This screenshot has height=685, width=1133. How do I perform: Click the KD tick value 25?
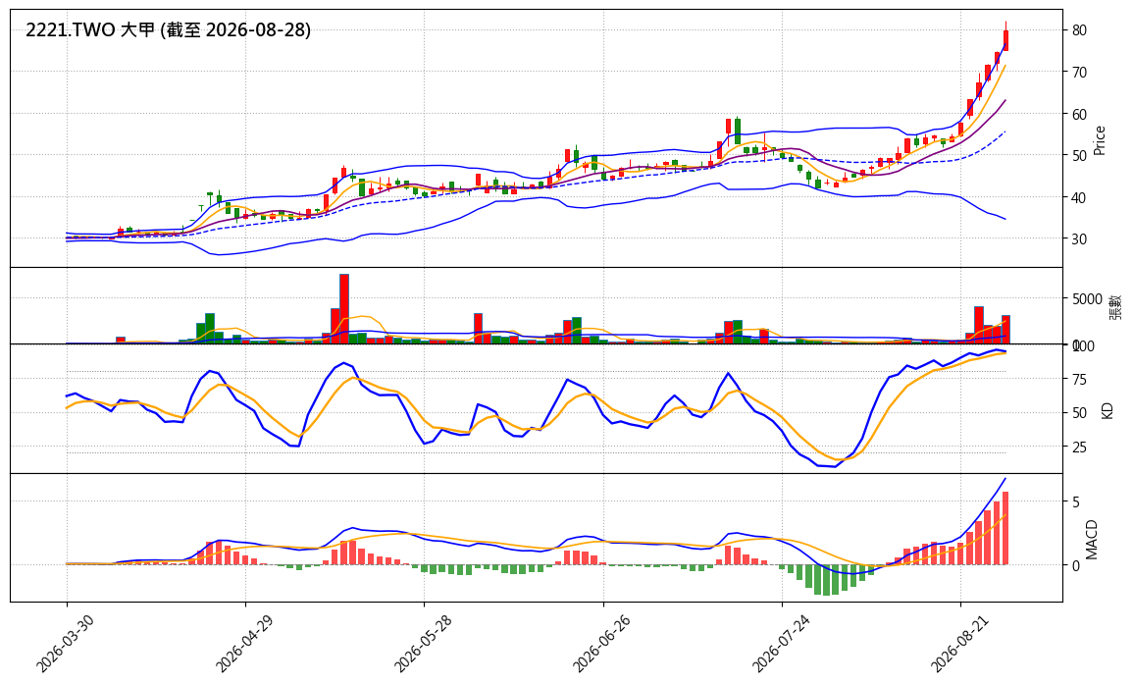tap(1080, 448)
